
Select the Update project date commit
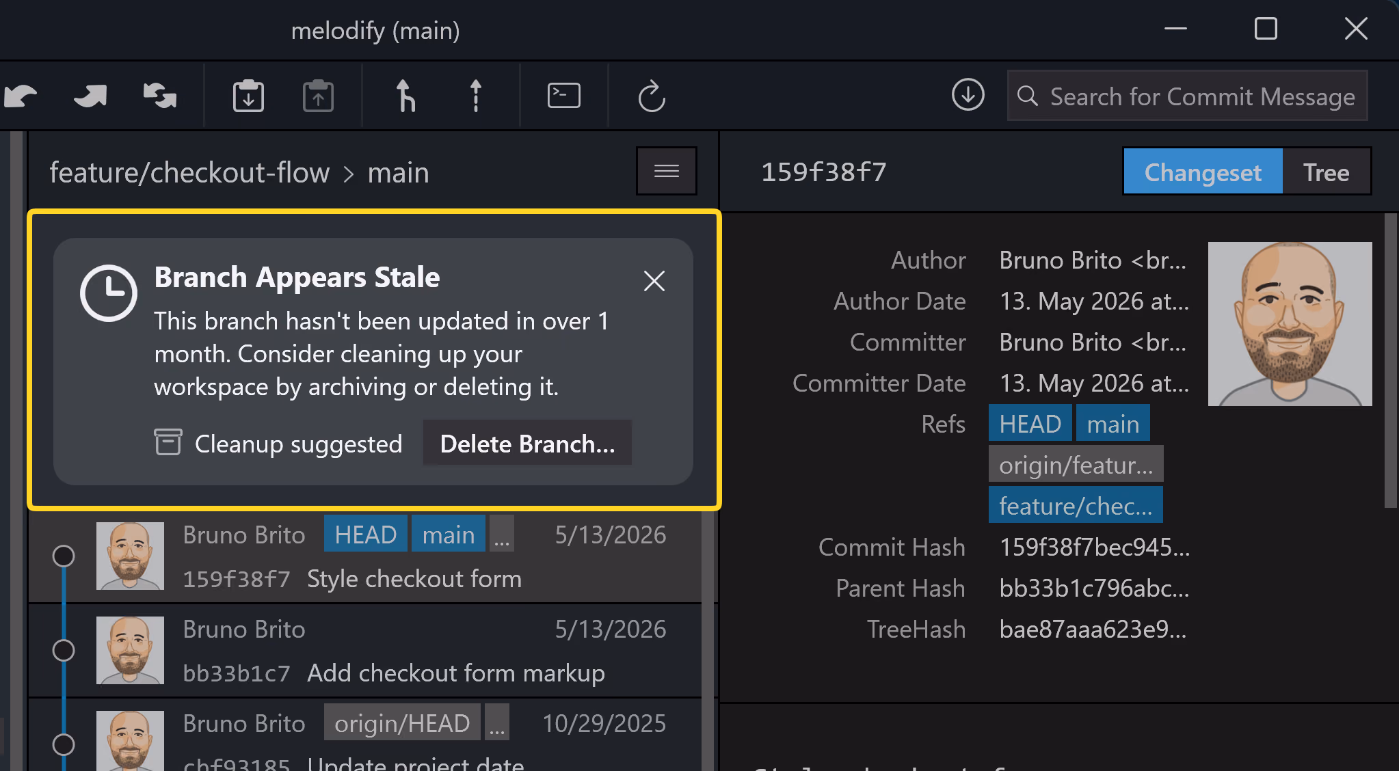365,735
